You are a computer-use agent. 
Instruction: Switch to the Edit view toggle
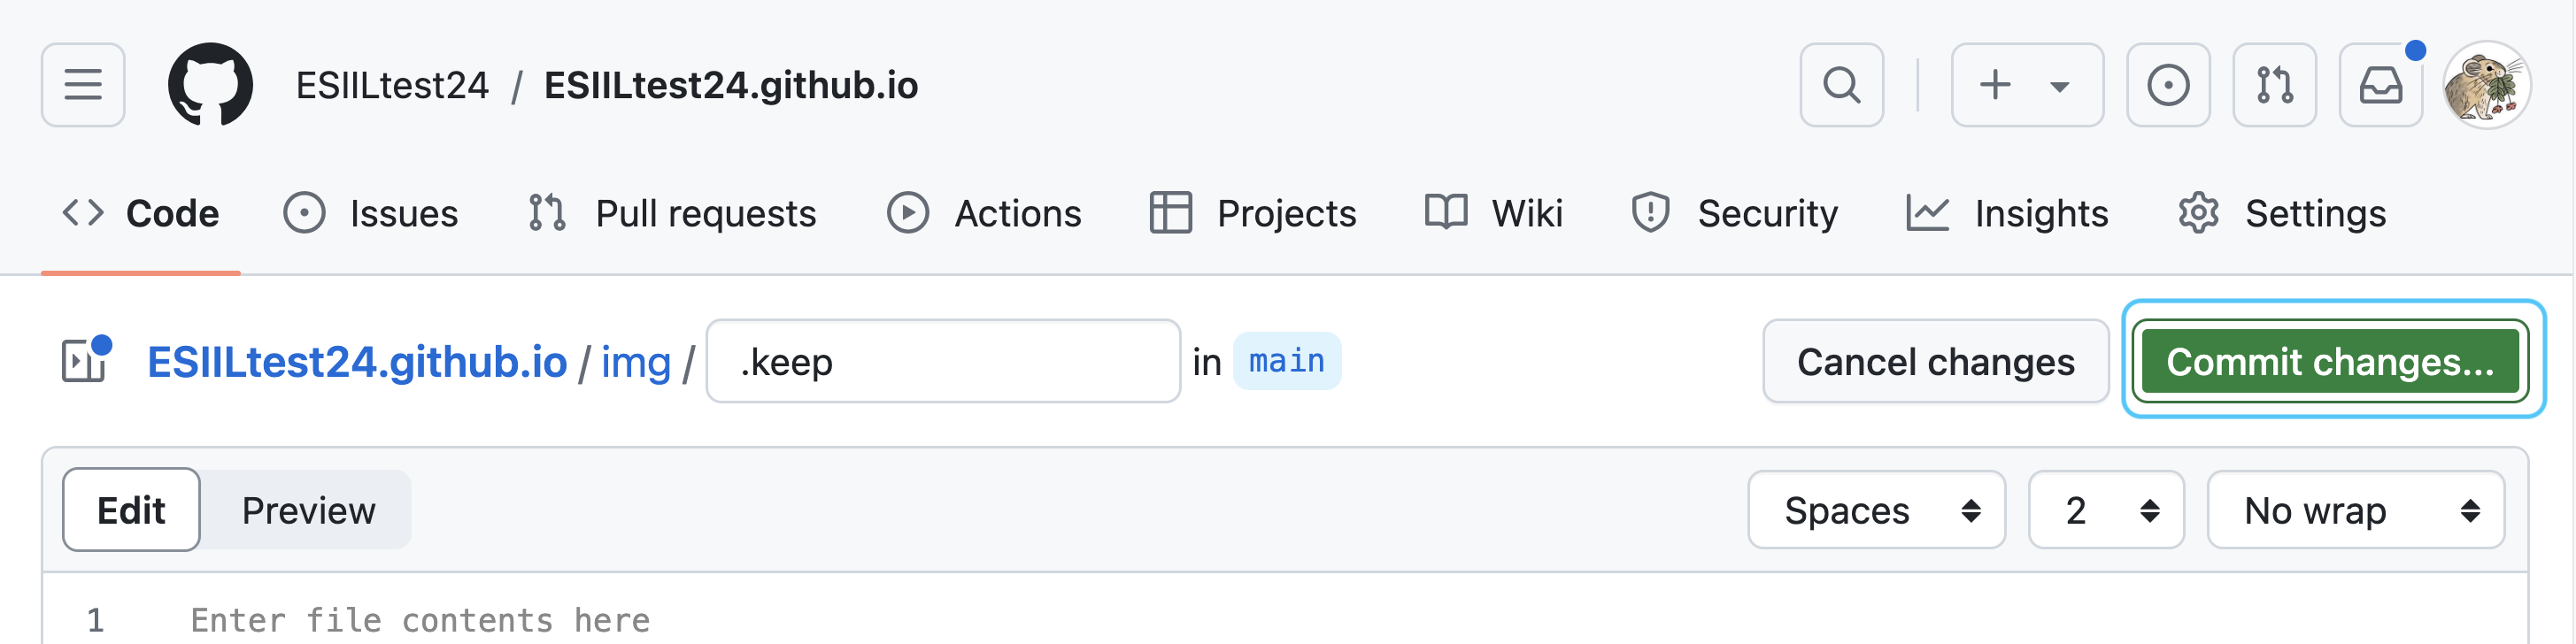point(131,510)
